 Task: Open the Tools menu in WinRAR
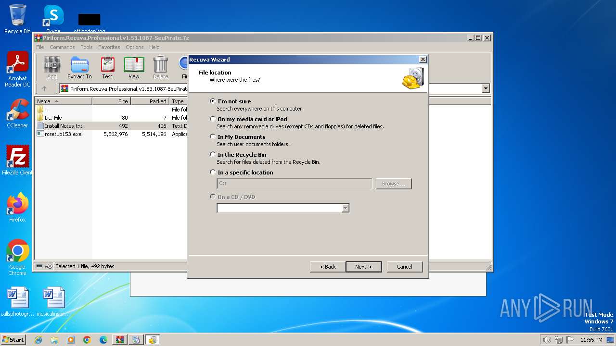point(87,47)
